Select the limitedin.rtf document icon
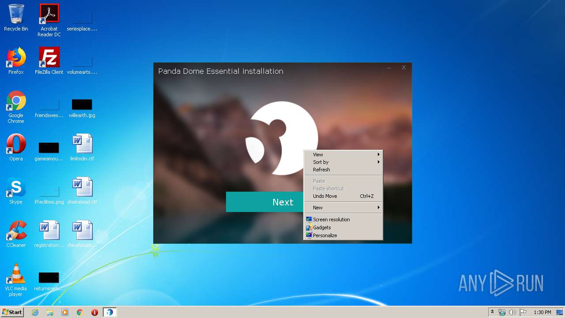Screen dimensions: 565x318 [x=82, y=148]
